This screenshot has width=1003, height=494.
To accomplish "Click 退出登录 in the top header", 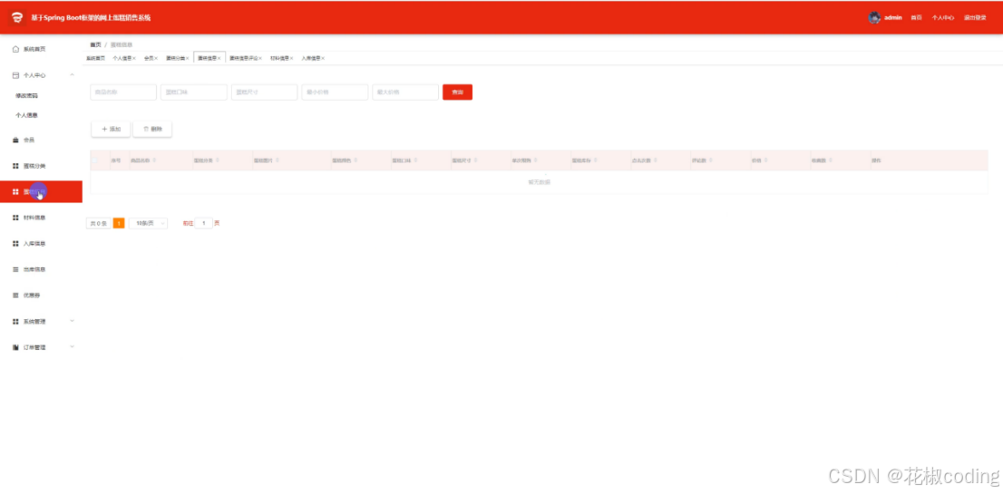I will click(975, 18).
